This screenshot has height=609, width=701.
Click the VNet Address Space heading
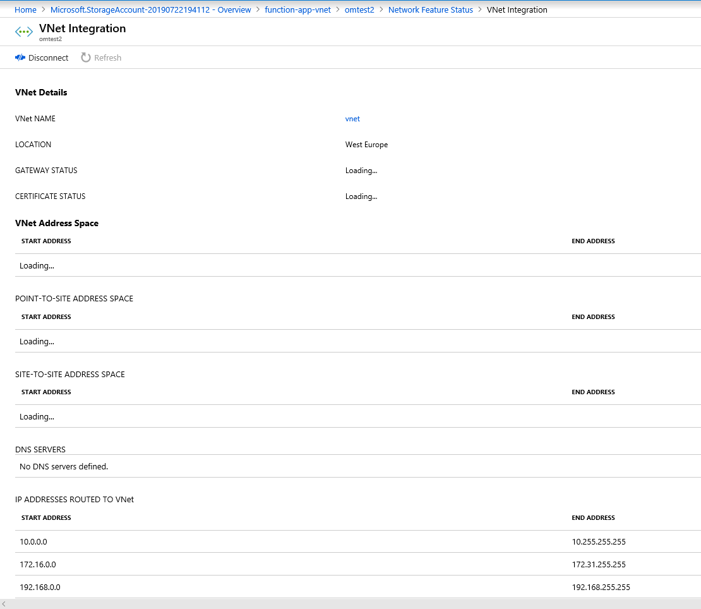pyautogui.click(x=56, y=223)
